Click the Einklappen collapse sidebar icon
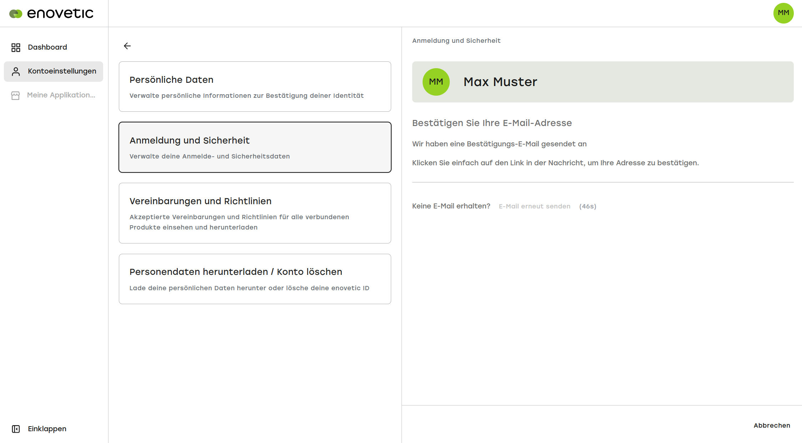 click(16, 429)
